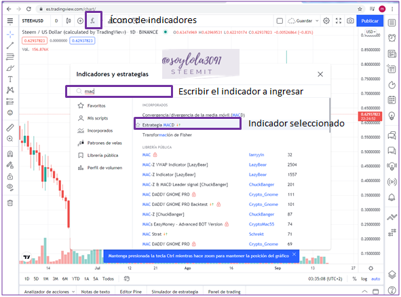The image size is (401, 297).
Task: Toggle auto scale on chart
Action: [x=375, y=279]
